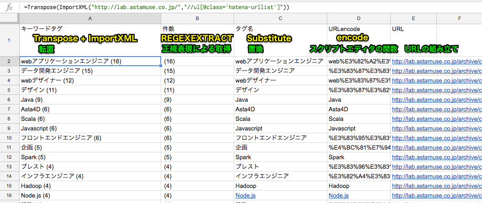Click cell 'webアプリケーションエンジニア (16)' in column A
This screenshot has height=203, width=482.
coord(90,62)
